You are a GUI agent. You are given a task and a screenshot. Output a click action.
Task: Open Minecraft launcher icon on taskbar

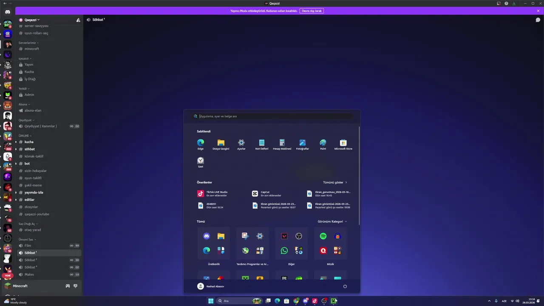click(334, 301)
